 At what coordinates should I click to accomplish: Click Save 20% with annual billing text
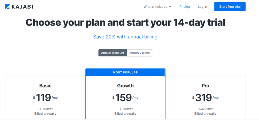tap(125, 37)
